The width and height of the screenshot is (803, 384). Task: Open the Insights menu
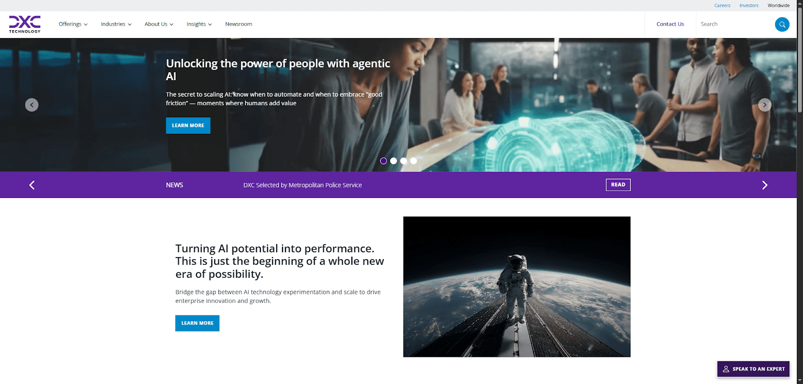(199, 24)
